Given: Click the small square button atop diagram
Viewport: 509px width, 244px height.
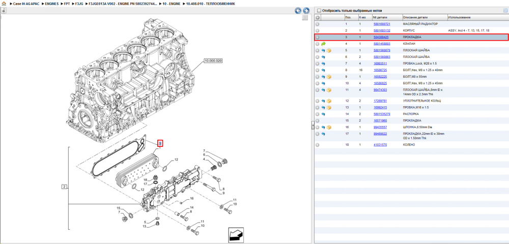Looking at the screenshot, I should pos(305,18).
